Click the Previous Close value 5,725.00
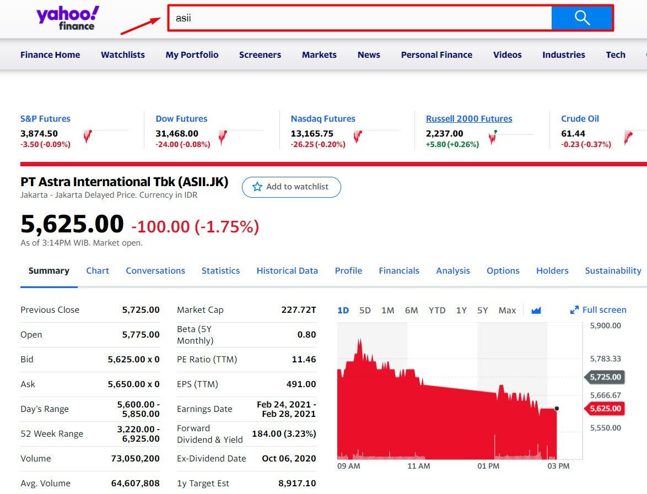The width and height of the screenshot is (647, 494). 141,310
